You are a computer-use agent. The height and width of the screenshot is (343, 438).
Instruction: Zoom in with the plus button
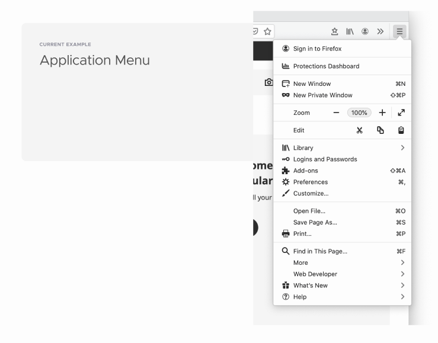coord(382,113)
